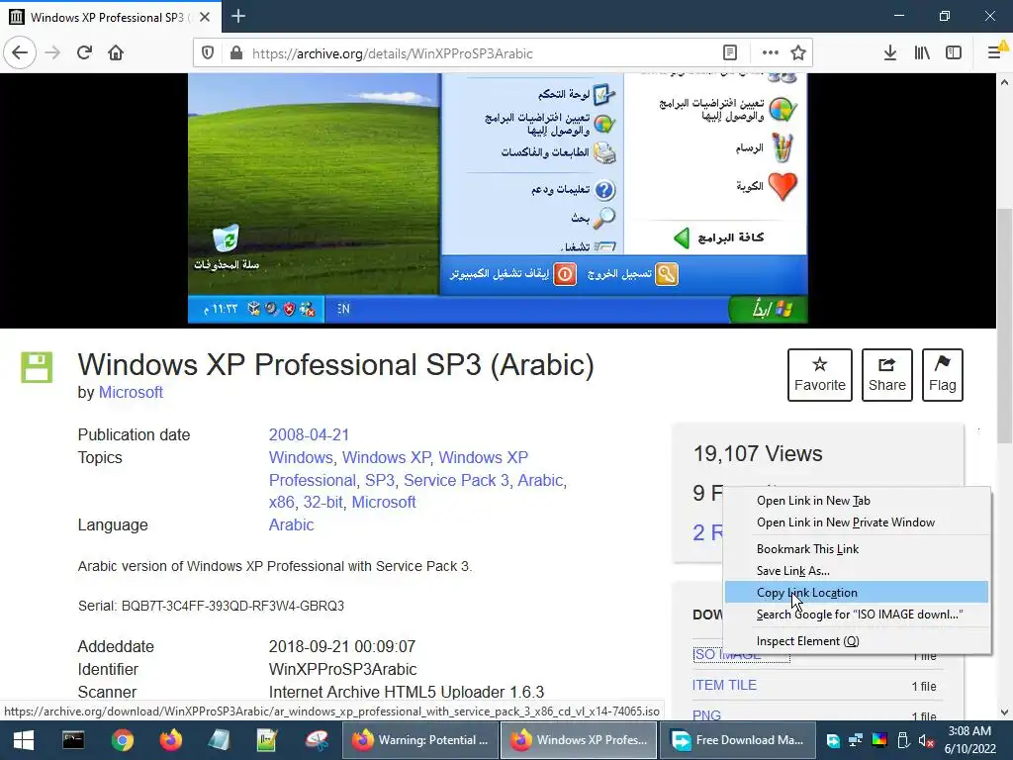This screenshot has height=760, width=1013.
Task: Open the Service Pack 3 topic link
Action: click(x=456, y=480)
